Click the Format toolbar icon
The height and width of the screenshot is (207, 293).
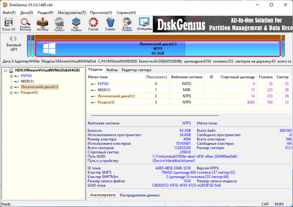[93, 24]
